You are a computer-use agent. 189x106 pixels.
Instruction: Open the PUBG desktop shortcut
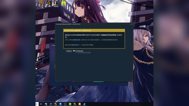click(x=41, y=5)
